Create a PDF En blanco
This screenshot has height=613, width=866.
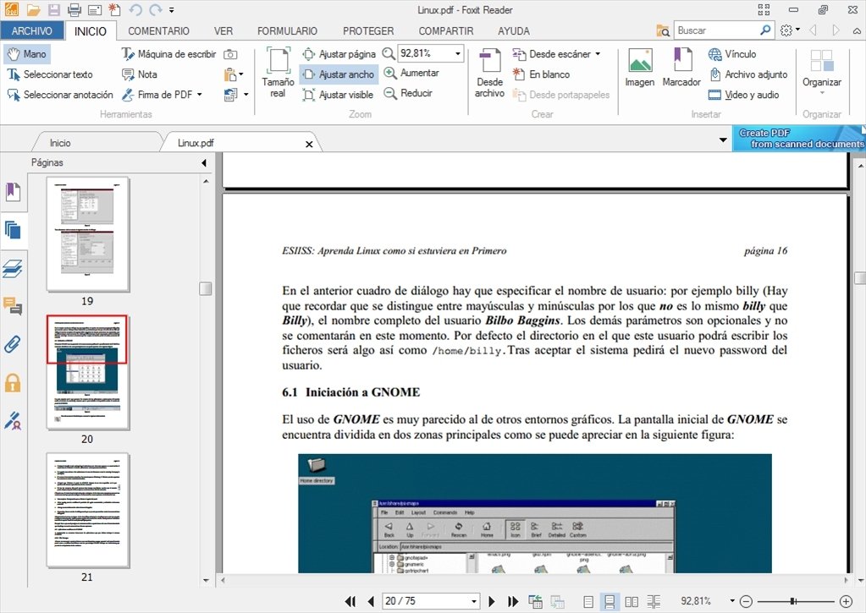point(541,74)
